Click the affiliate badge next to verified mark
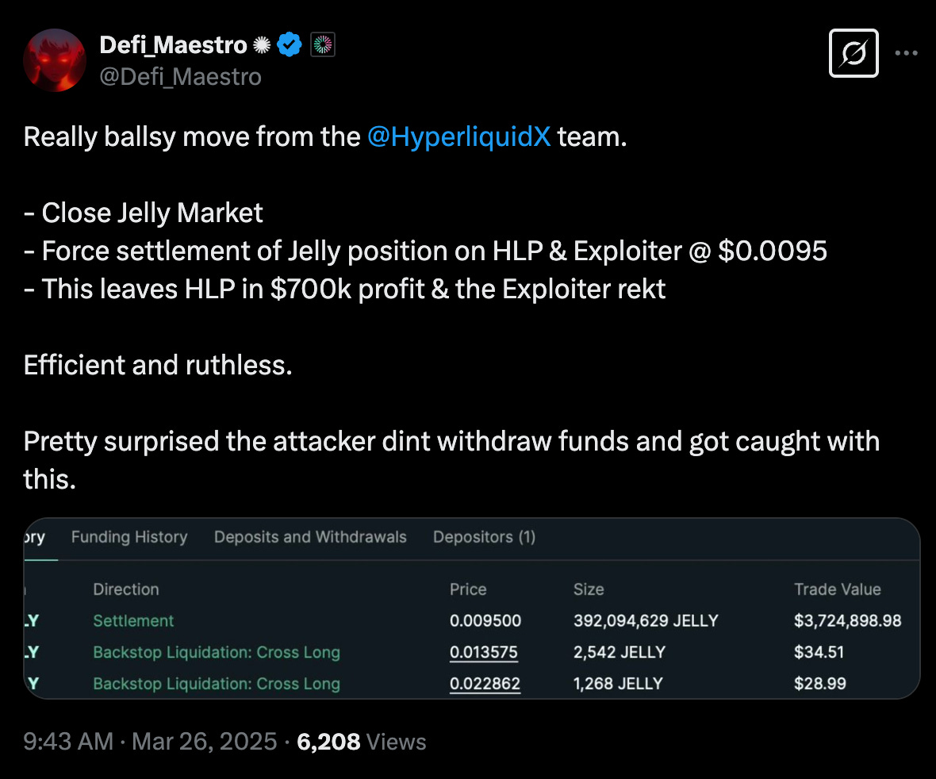936x779 pixels. pos(322,45)
